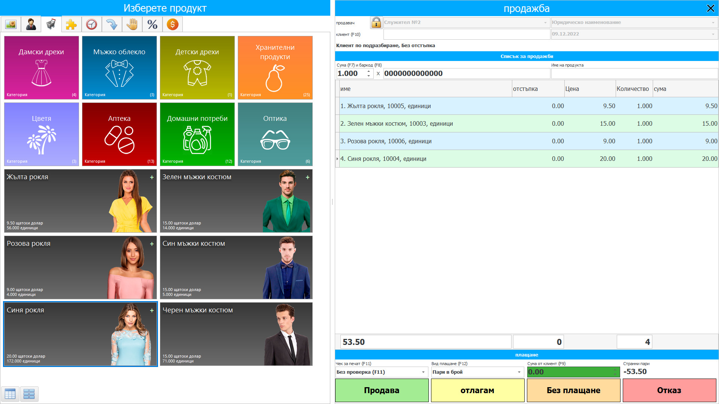Click the employee/staff icon in toolbar
This screenshot has height=404, width=719.
pos(30,24)
